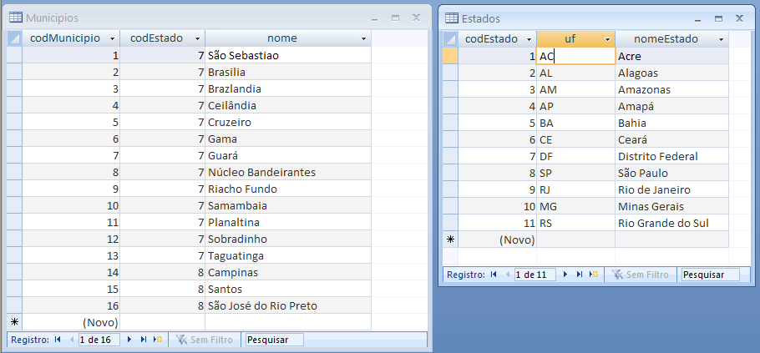The width and height of the screenshot is (760, 353).
Task: Click the cell Guará
Action: [288, 155]
